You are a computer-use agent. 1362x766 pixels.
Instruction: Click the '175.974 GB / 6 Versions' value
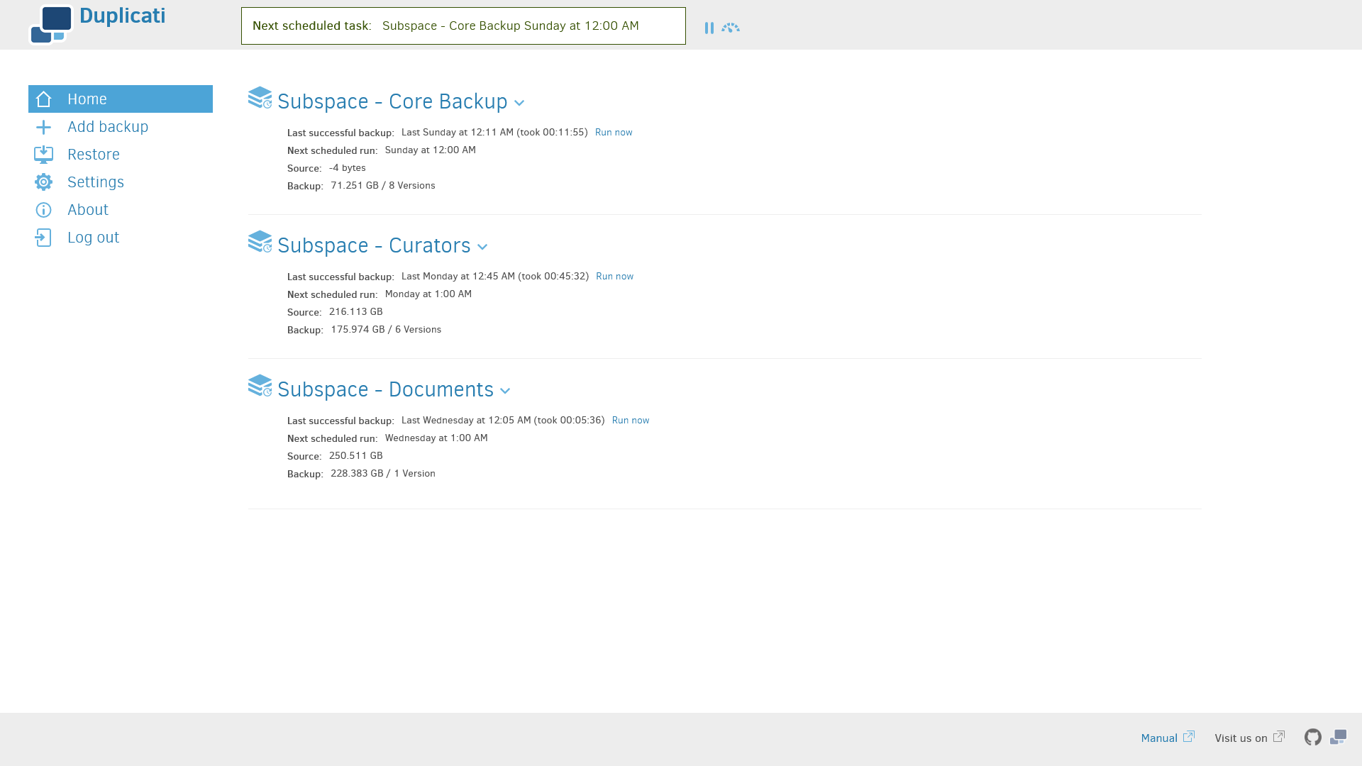386,330
